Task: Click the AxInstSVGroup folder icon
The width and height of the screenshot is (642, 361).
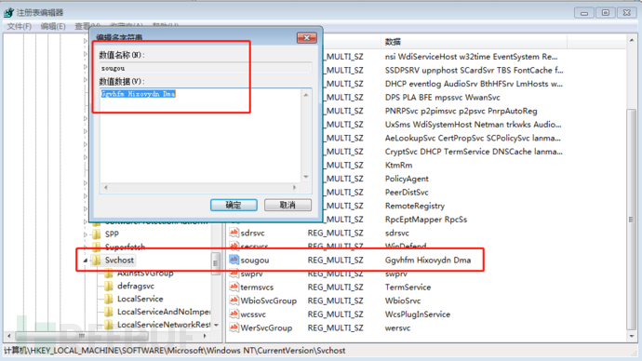Action: tap(109, 273)
